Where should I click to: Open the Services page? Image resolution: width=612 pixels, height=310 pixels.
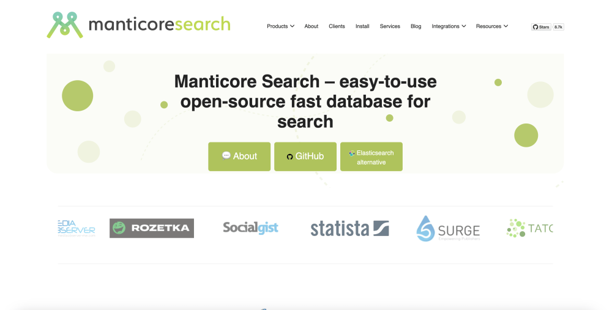(390, 26)
